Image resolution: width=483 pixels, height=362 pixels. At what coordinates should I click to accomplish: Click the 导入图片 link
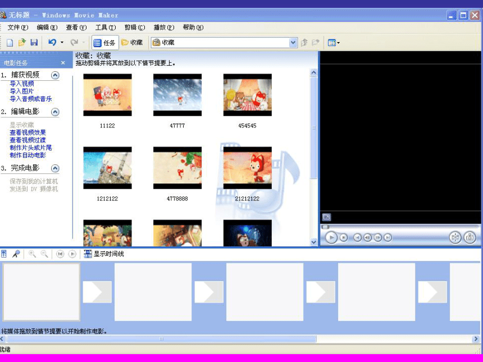pyautogui.click(x=21, y=91)
